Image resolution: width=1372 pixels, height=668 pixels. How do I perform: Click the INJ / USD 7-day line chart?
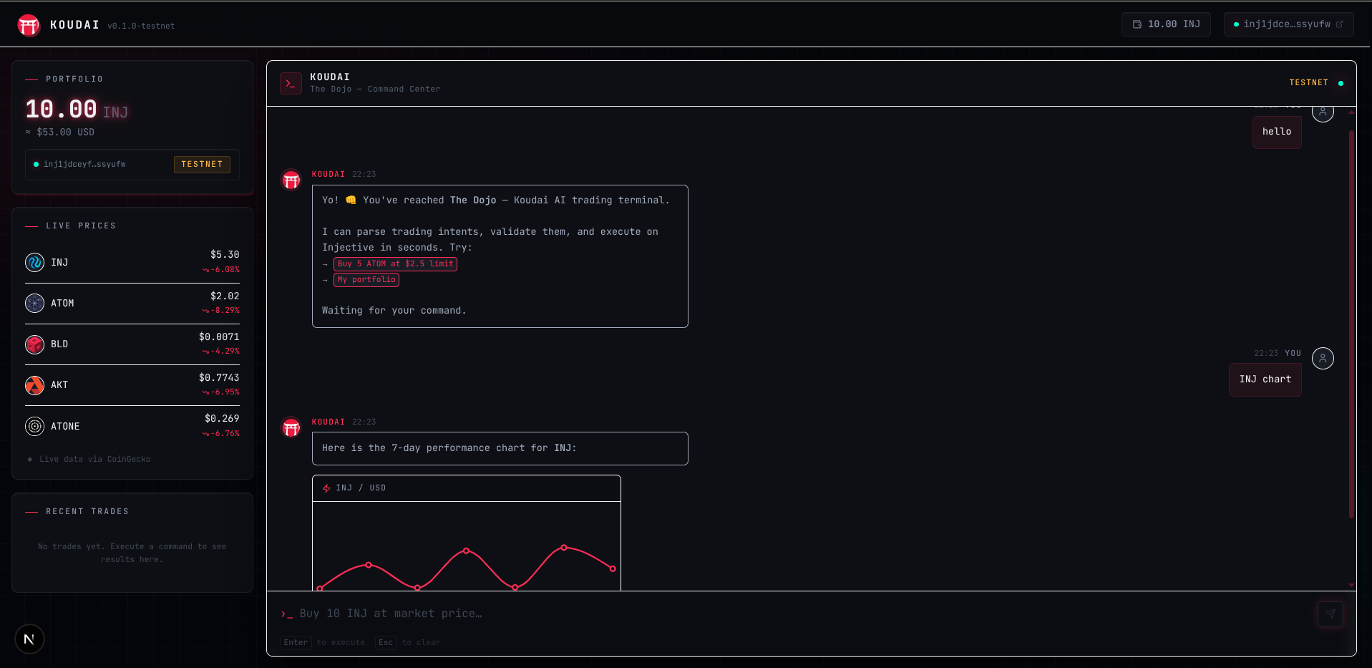[467, 546]
